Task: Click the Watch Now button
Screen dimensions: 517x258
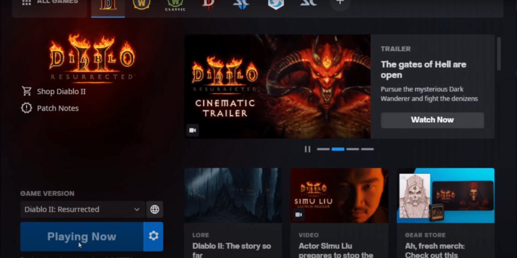Action: (x=433, y=120)
